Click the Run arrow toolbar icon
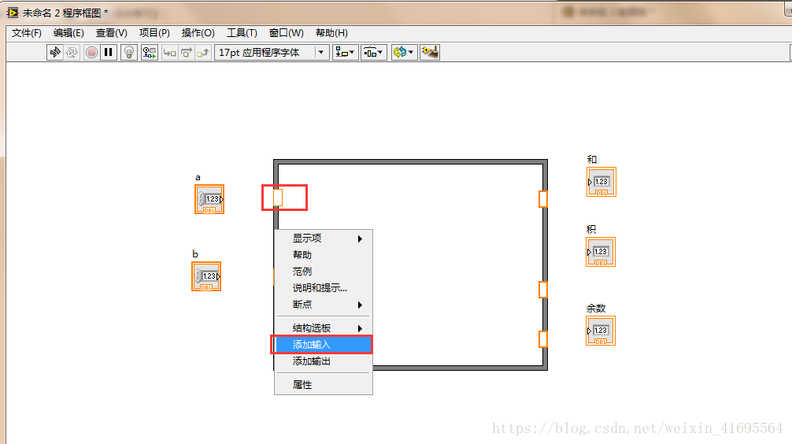Screen dimensions: 792x444 click(x=55, y=52)
